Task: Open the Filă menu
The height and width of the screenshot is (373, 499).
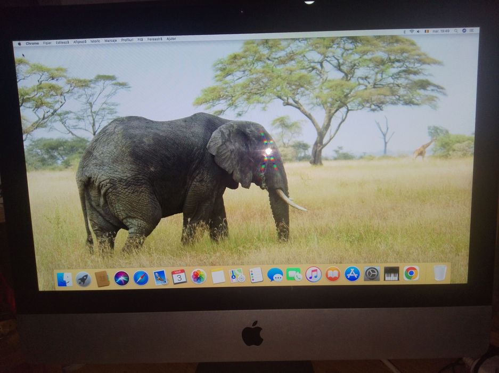Action: [141, 39]
